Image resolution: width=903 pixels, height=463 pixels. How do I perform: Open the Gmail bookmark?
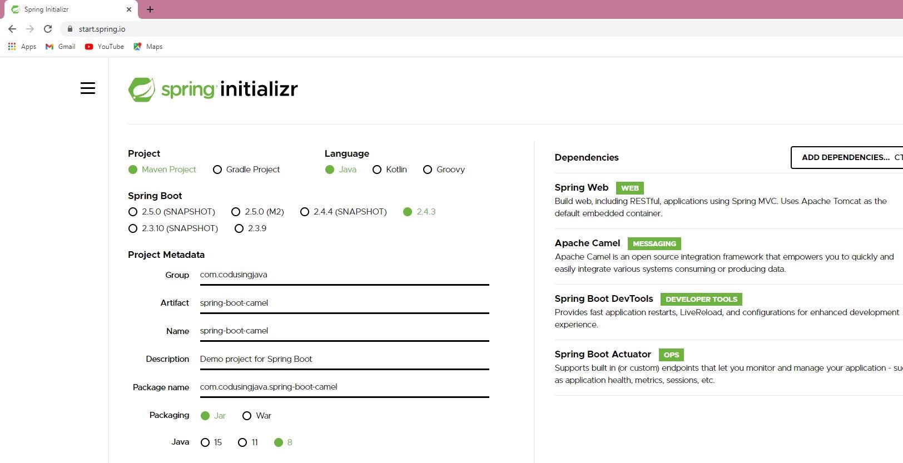61,47
